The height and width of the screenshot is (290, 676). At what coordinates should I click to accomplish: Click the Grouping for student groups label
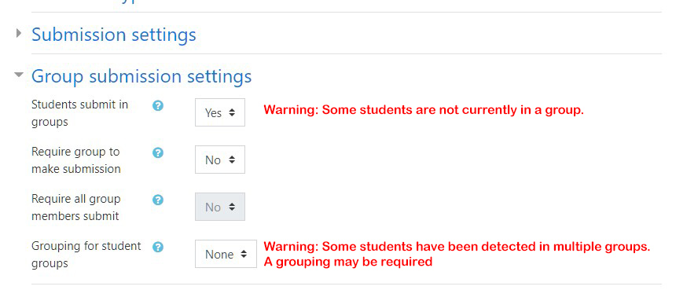(x=86, y=254)
